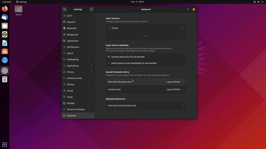Screen dimensions: 266x149
Task: Click the Privacy lock icon
Action: pyautogui.click(x=64, y=72)
